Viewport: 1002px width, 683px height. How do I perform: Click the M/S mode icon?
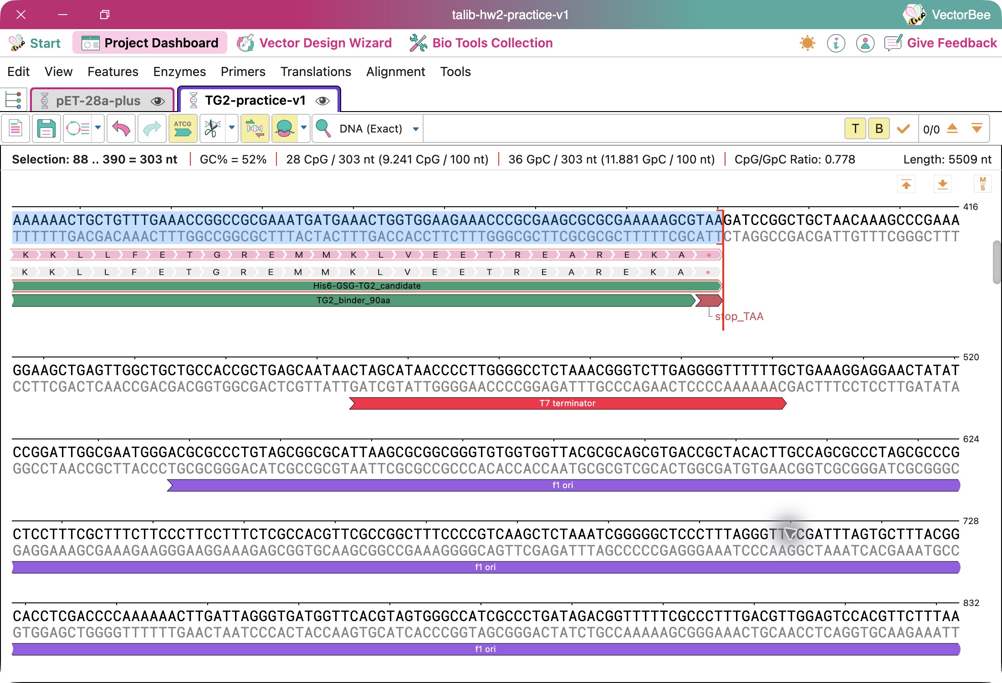pyautogui.click(x=983, y=184)
